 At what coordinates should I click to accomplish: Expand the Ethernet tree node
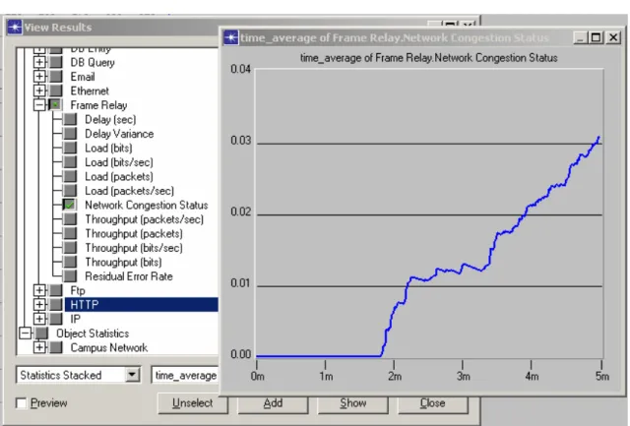39,91
